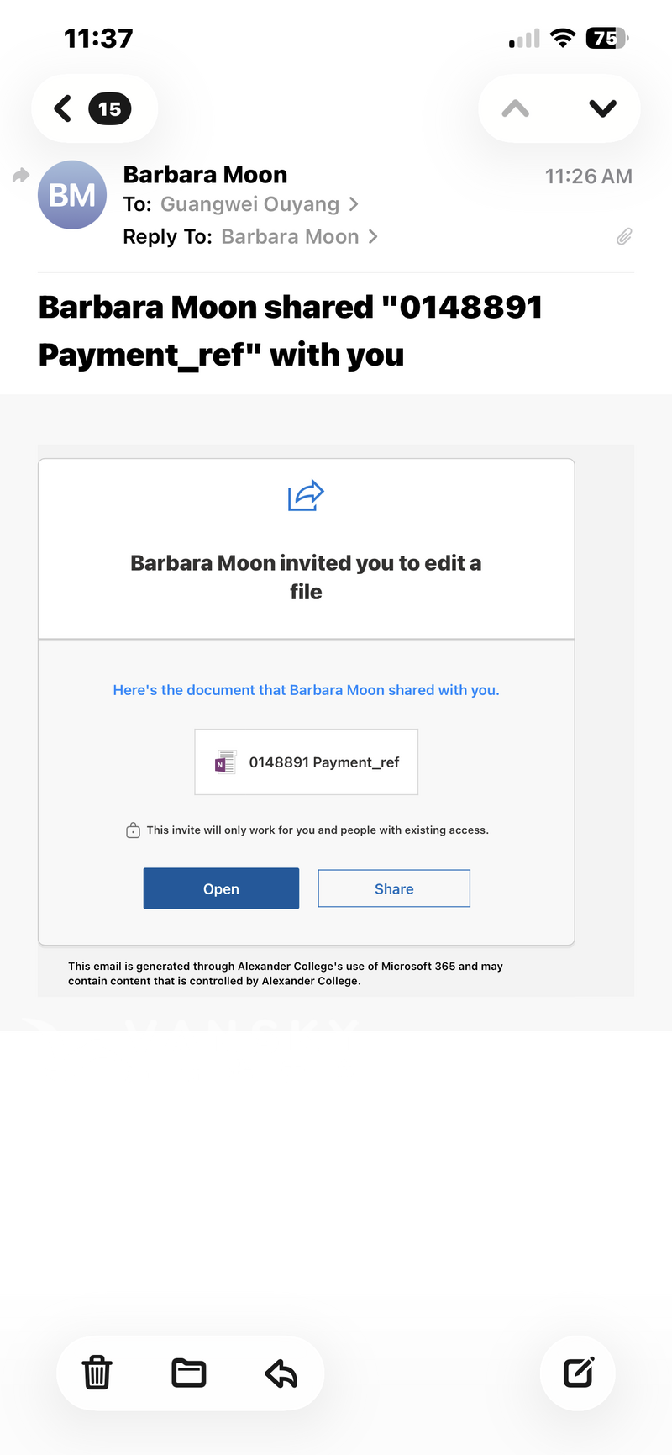Tap the lock icon beside invite notice

[133, 830]
